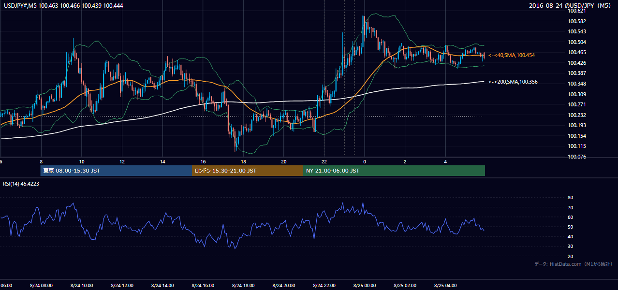Click hour tick 10 under price chart
618x290 pixels.
pos(82,161)
